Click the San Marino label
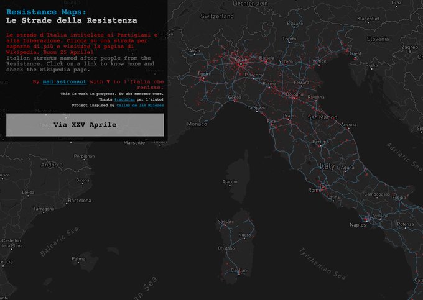423x300 pixels. pos(322,117)
